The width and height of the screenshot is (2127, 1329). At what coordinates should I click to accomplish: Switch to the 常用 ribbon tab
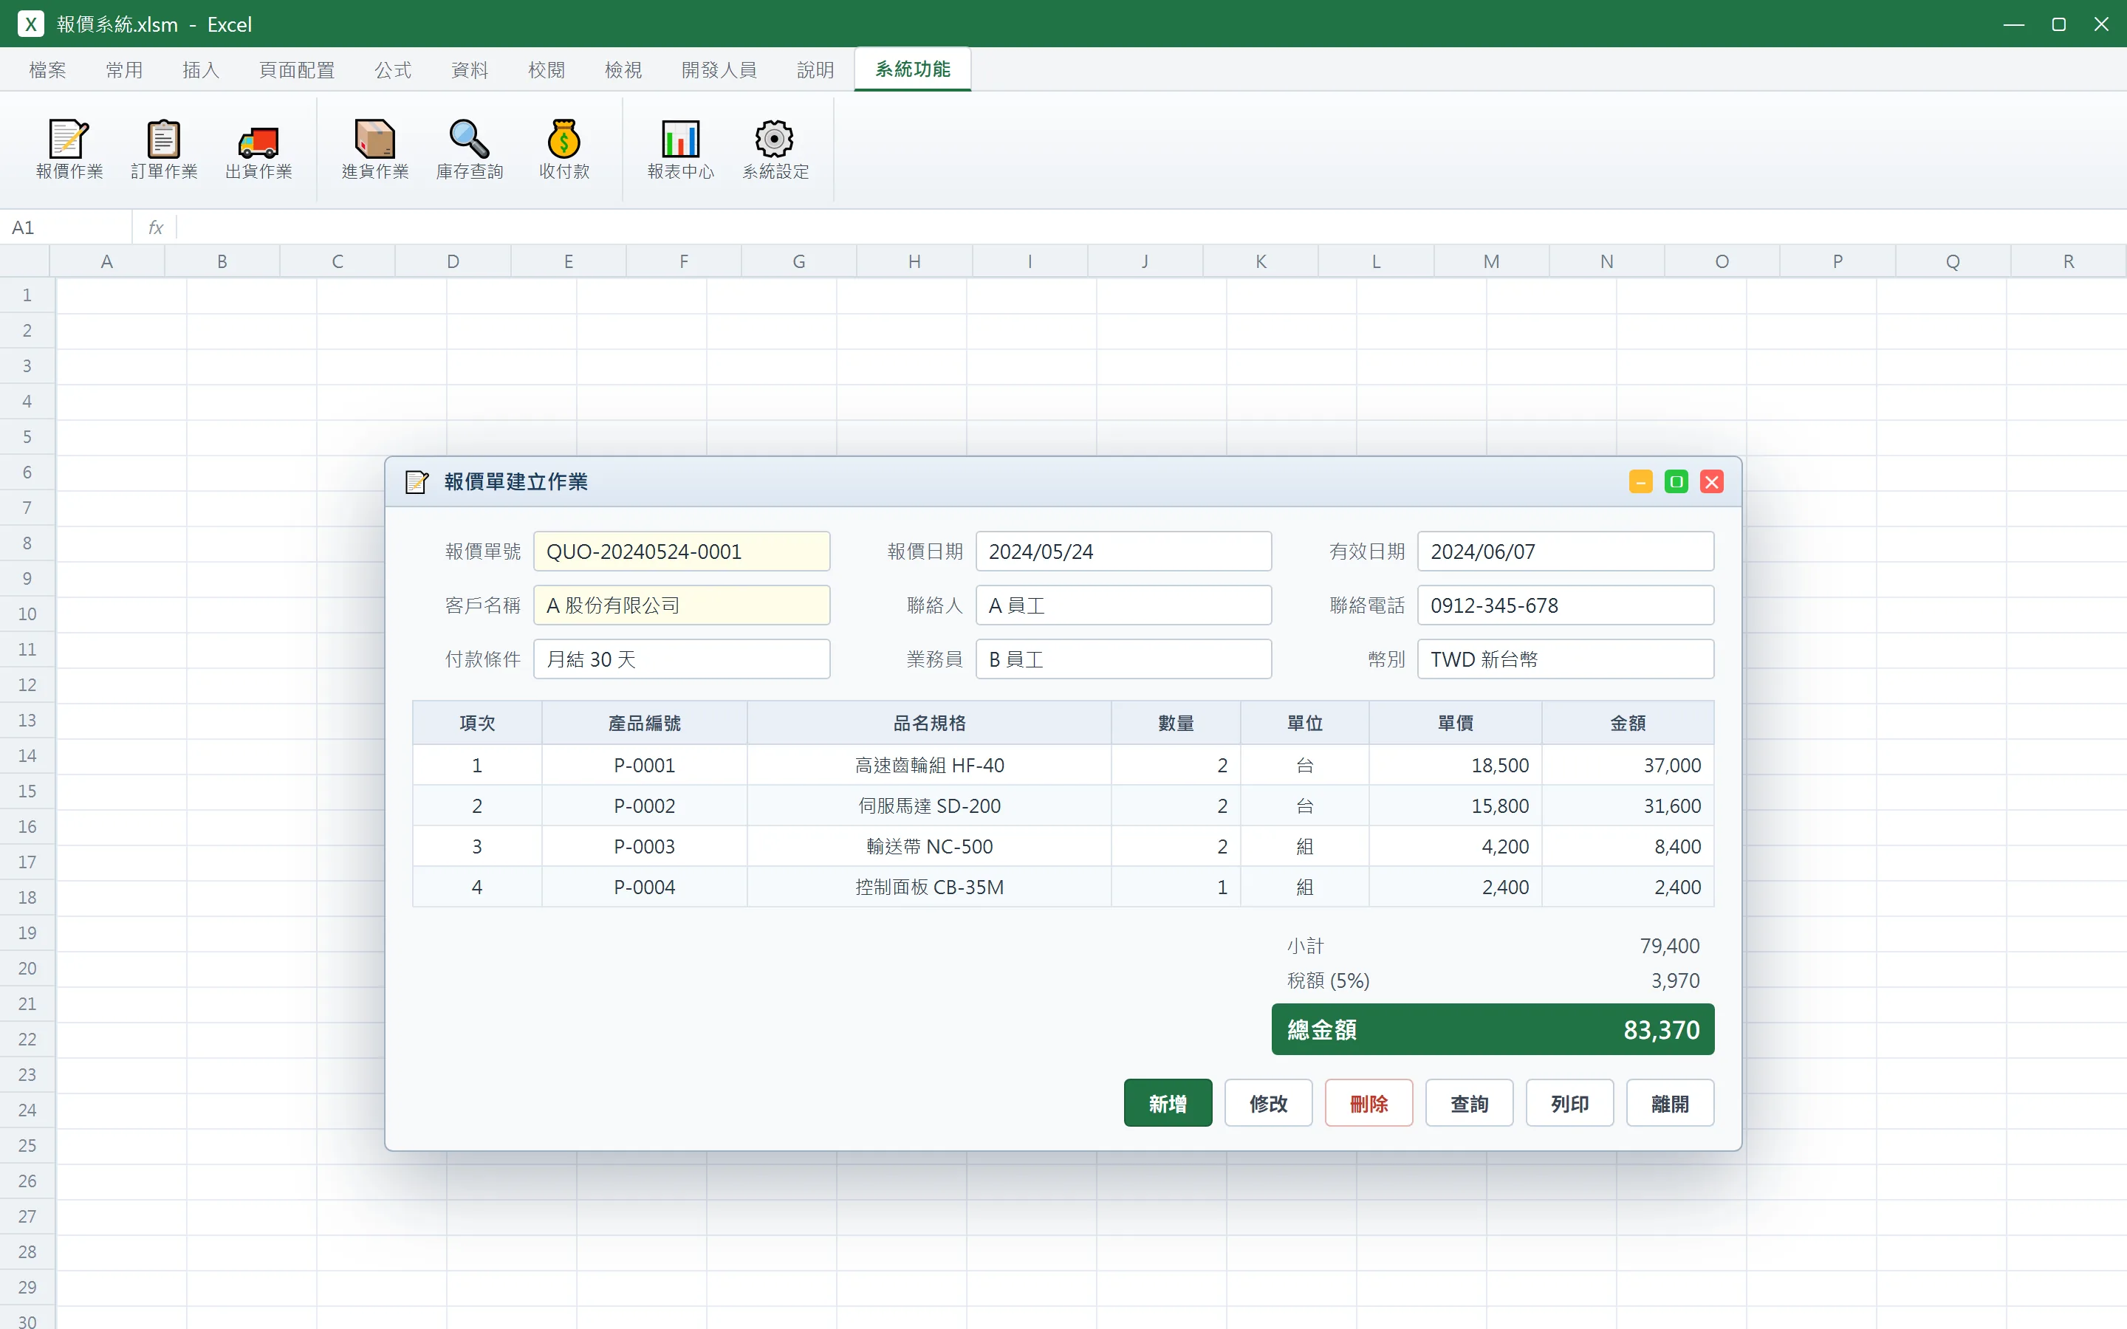(x=124, y=69)
